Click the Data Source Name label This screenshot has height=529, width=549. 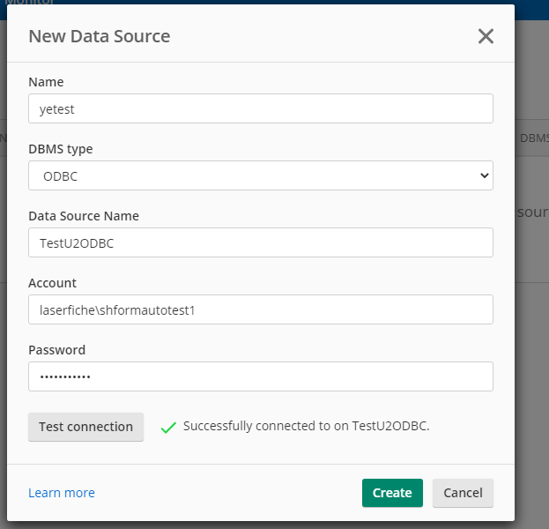click(x=84, y=216)
